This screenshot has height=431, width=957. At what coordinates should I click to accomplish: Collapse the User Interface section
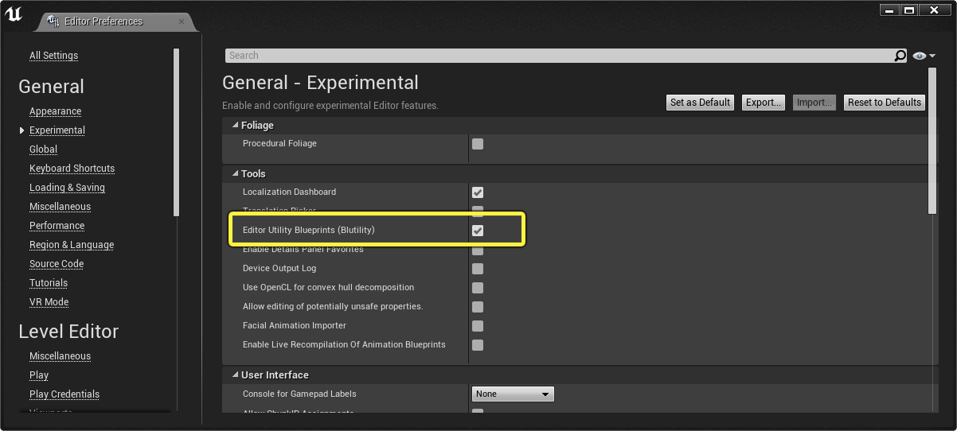[235, 375]
